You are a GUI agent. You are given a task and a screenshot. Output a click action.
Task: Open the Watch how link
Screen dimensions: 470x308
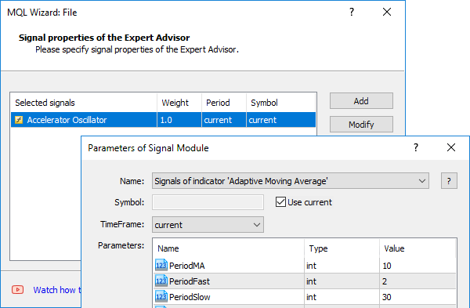tap(57, 290)
